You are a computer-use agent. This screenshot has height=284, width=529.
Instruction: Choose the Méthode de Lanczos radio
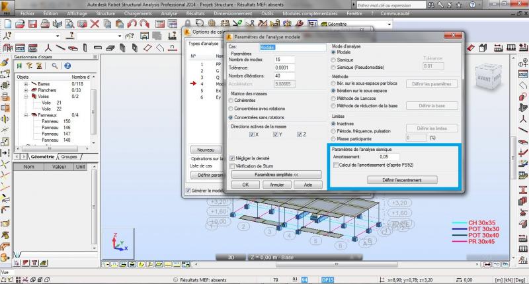[x=333, y=98]
